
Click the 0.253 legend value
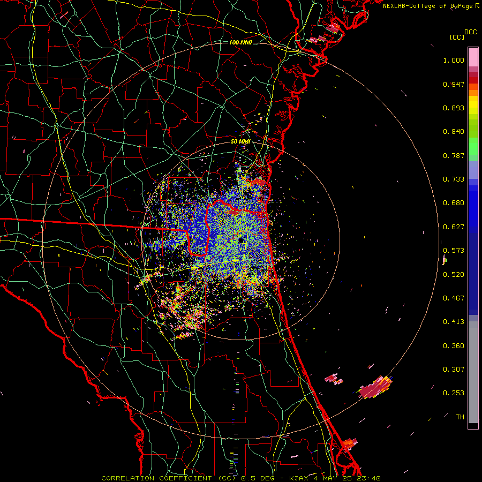(x=454, y=393)
